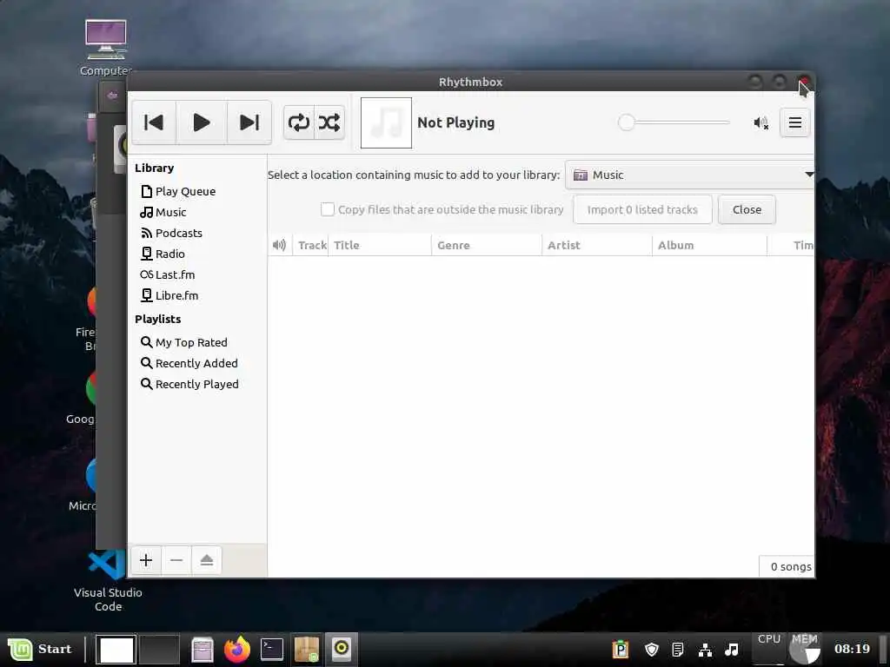Sort by Artist column header
This screenshot has width=890, height=667.
596,245
